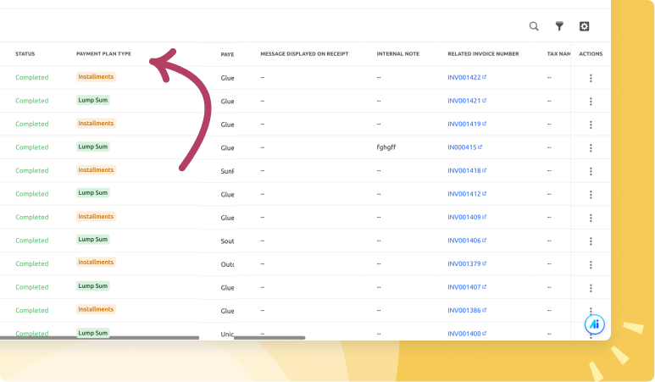
Task: Click the left horizontal scrollbar
Action: (x=99, y=338)
